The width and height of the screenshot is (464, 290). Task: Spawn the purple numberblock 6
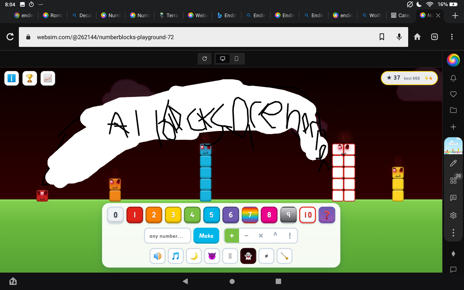pyautogui.click(x=231, y=215)
